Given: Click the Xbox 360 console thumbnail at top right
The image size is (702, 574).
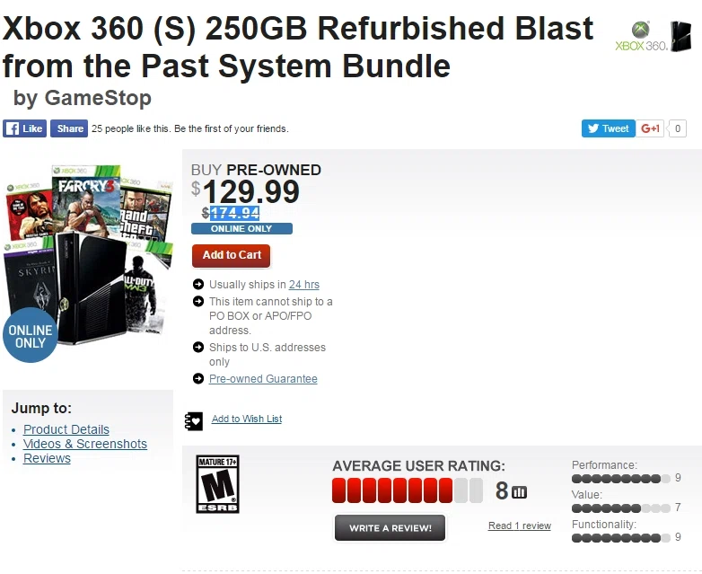Looking at the screenshot, I should pyautogui.click(x=681, y=36).
